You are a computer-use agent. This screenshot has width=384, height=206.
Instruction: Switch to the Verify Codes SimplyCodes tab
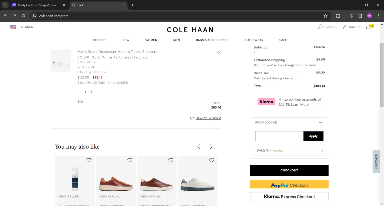tap(37, 5)
